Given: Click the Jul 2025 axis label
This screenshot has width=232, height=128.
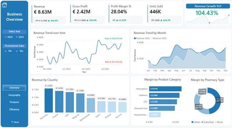Looking at the screenshot, I should point(105,69).
